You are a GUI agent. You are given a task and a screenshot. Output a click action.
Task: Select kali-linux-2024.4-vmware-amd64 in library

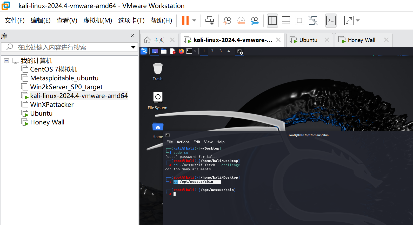(x=79, y=96)
